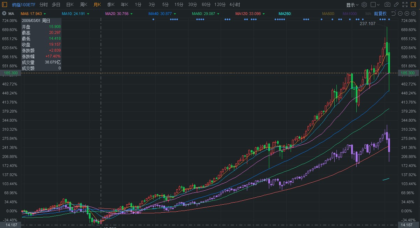420x228 pixels.
Task: Click the 185.300 price label on right axis
Action: click(x=408, y=73)
